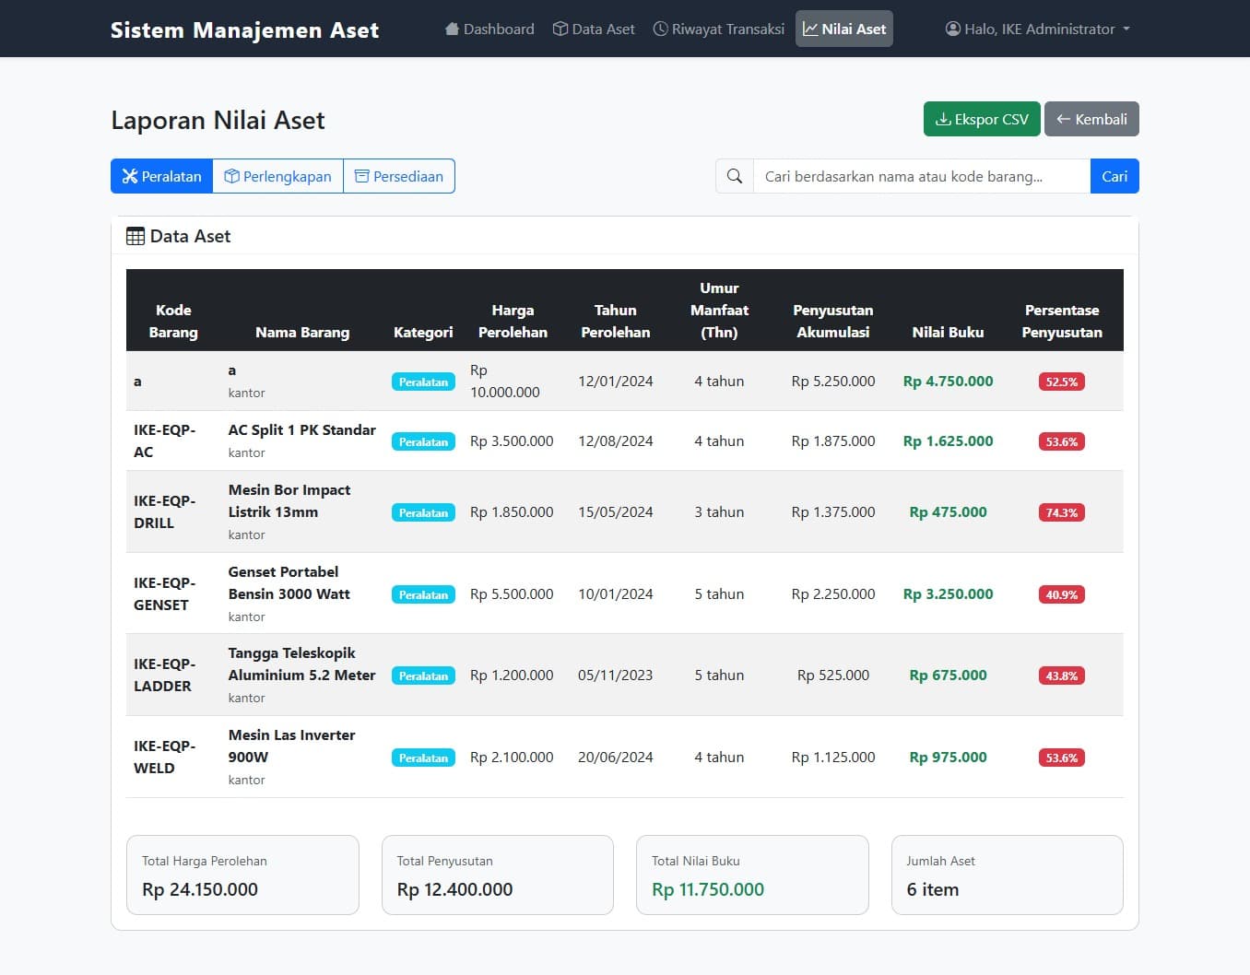Click the Total Harga Perolehan Rp 24.150.000 value
The height and width of the screenshot is (975, 1250).
pos(200,889)
